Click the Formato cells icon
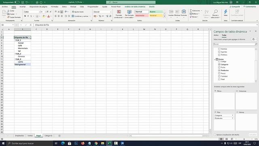Viewport: 259px width, 146px height. [x=184, y=12]
